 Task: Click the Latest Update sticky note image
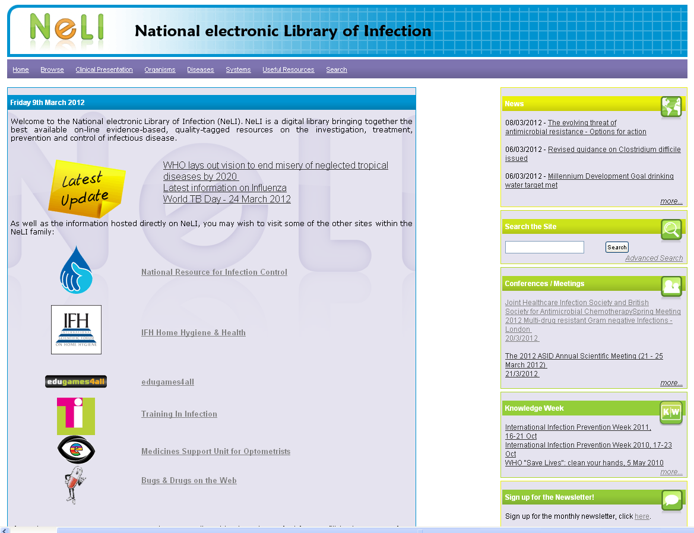[87, 188]
